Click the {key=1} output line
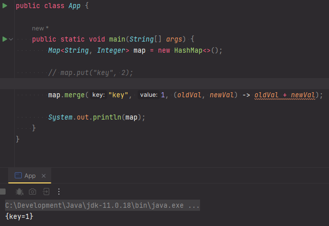Screen dimensions: 329x226 19,216
